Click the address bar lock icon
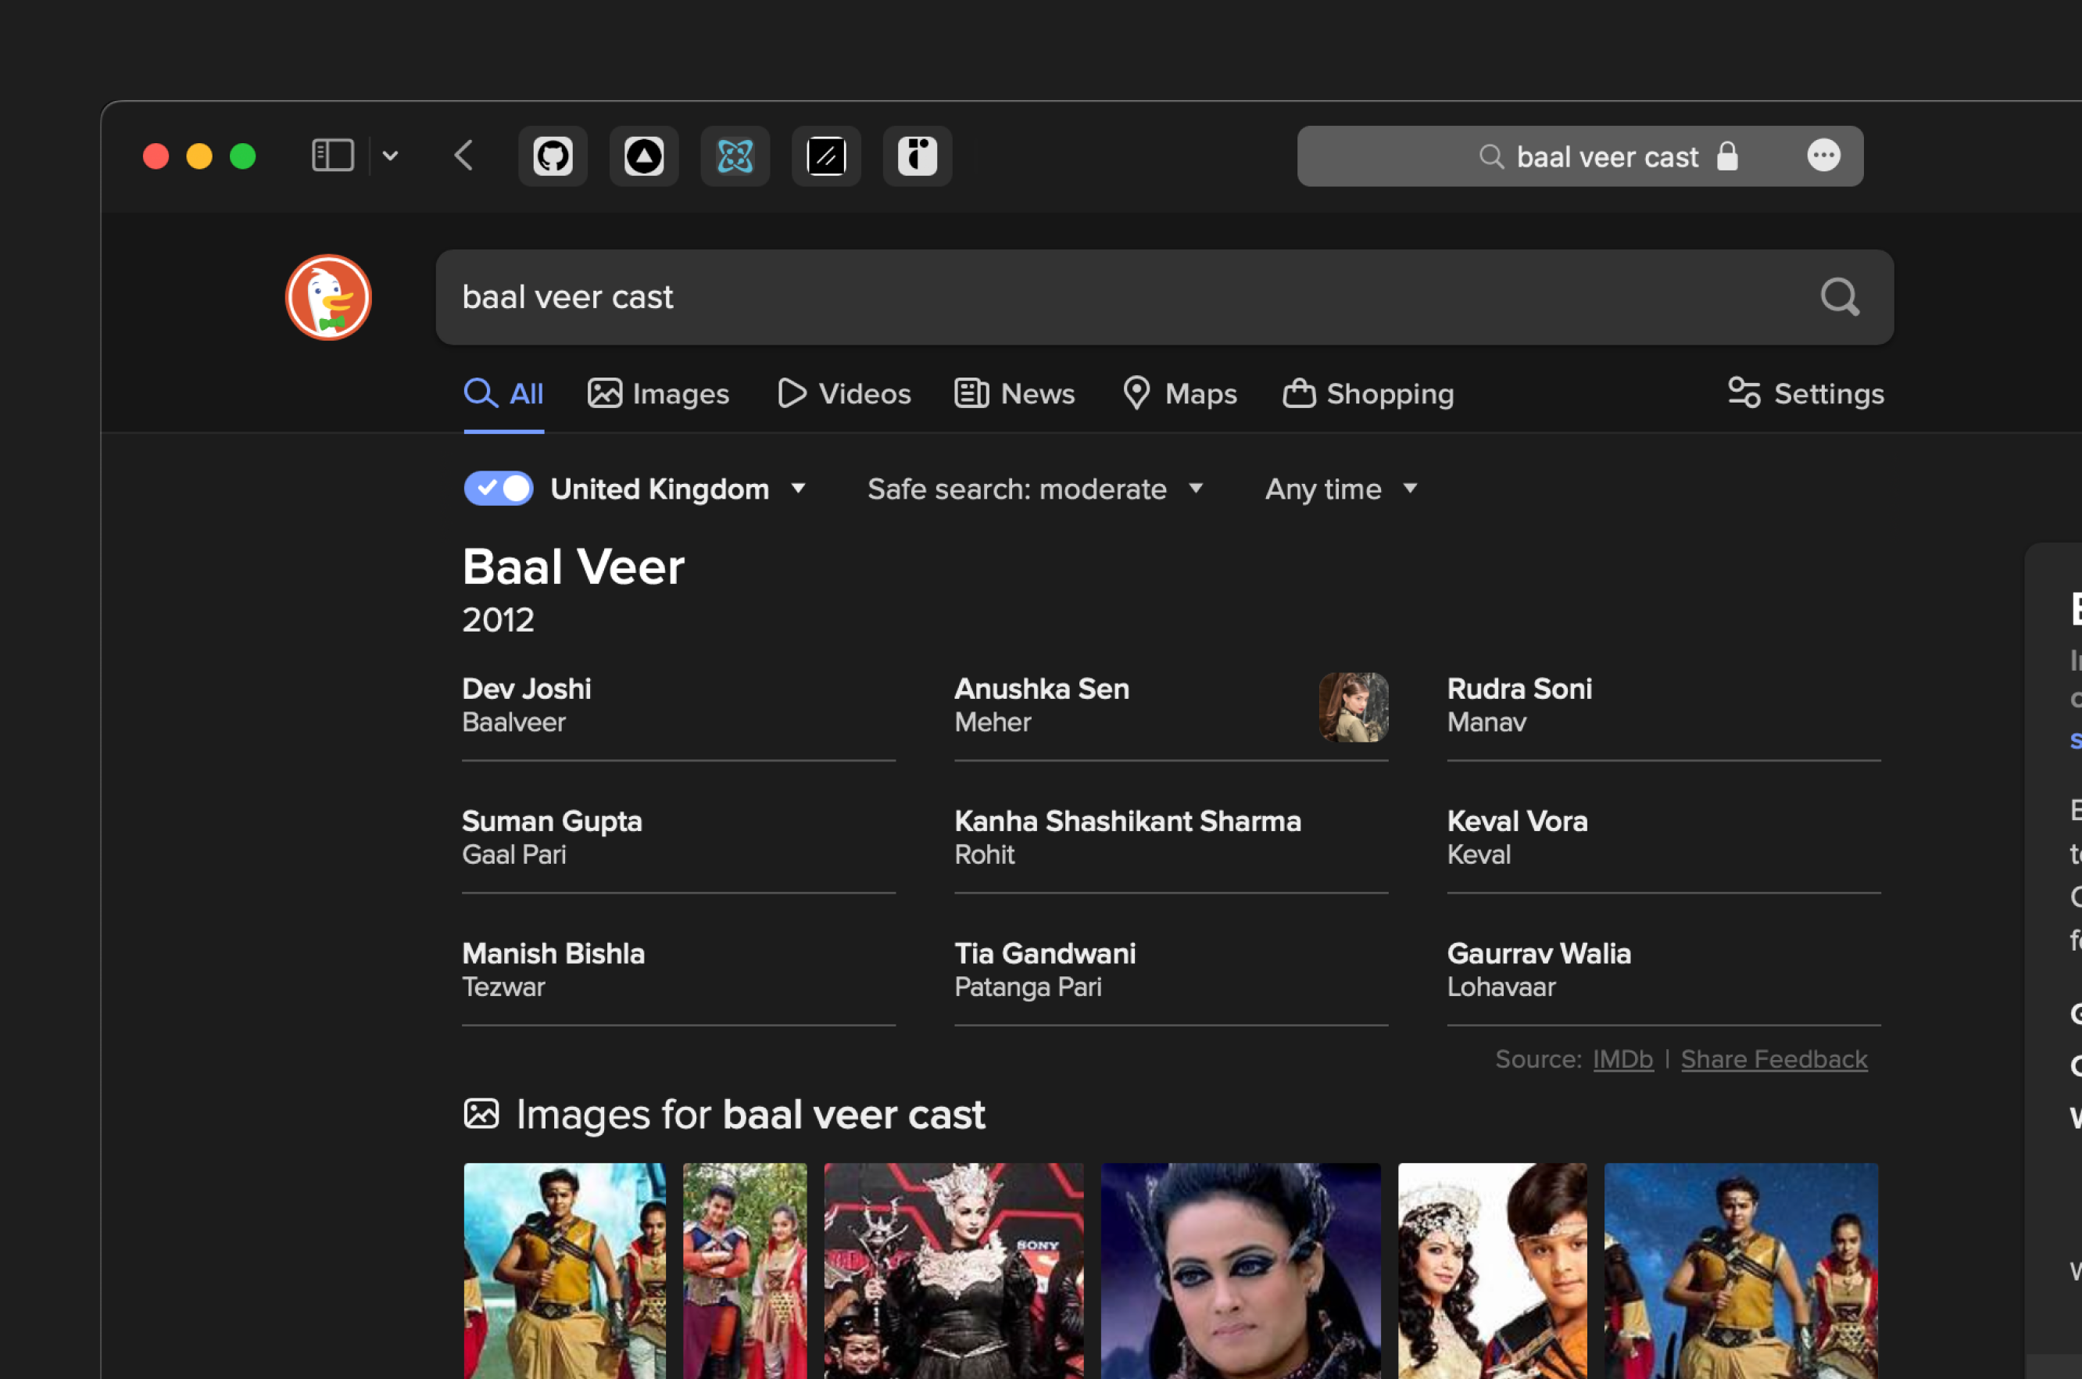Screen dimensions: 2082x1379 1727,156
